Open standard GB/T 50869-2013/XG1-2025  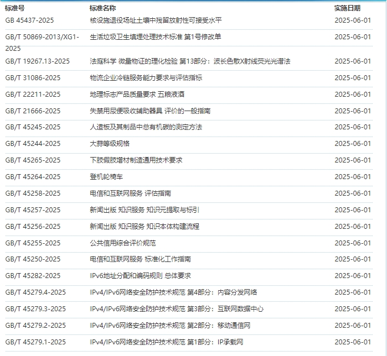(42, 43)
